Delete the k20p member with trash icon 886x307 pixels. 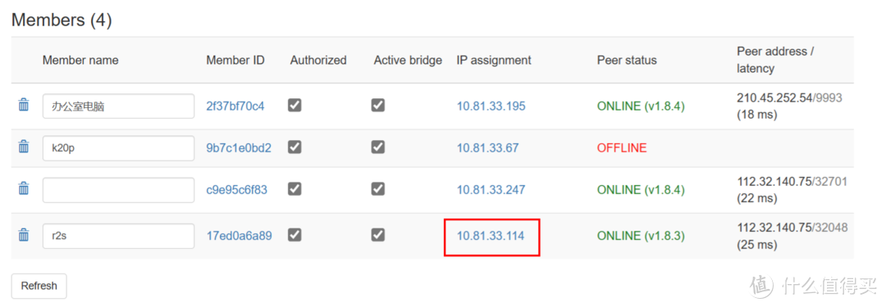[x=24, y=147]
